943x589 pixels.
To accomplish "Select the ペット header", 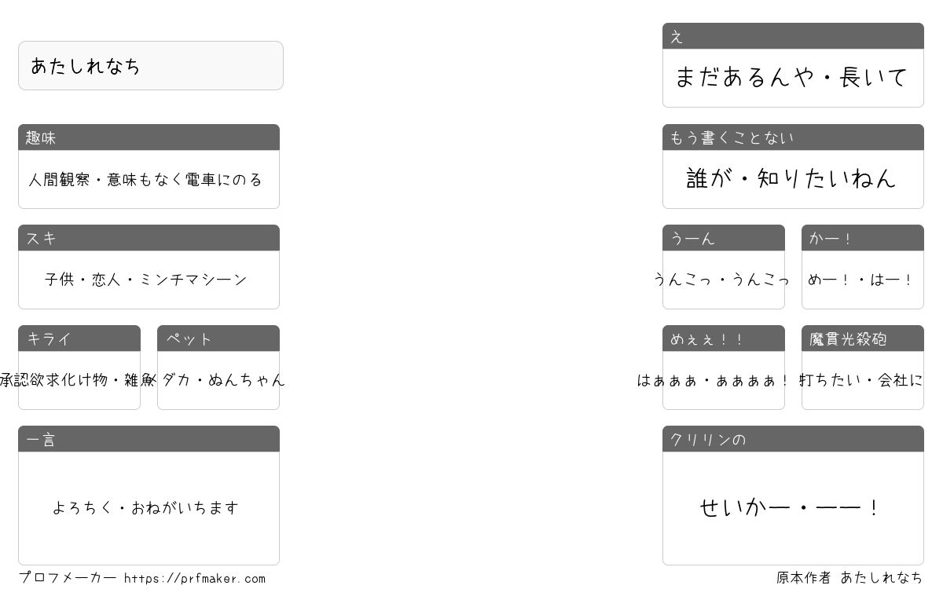I will 218,338.
